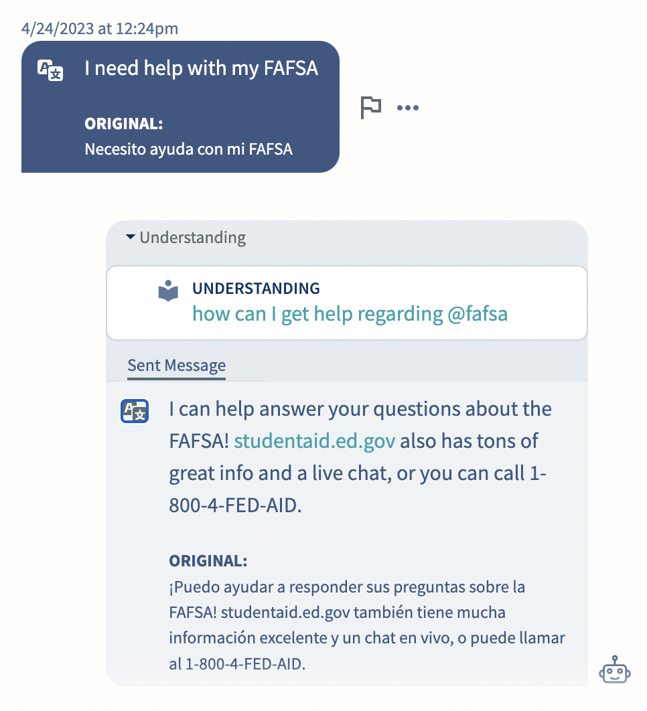Click the ORIGINAL label in the blue bubble
This screenshot has width=647, height=711.
pos(123,124)
